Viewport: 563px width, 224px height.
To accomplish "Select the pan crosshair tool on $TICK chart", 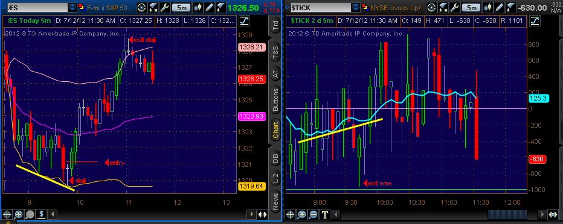I will 290,215.
